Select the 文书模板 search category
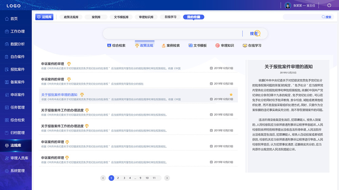The image size is (339, 190). click(x=198, y=45)
